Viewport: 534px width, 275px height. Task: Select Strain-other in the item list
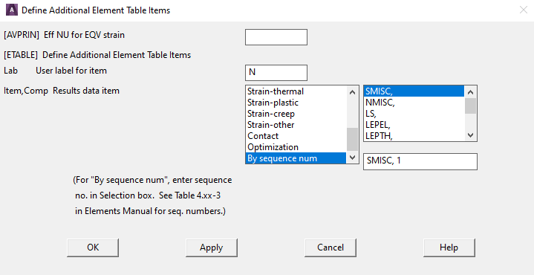click(296, 125)
